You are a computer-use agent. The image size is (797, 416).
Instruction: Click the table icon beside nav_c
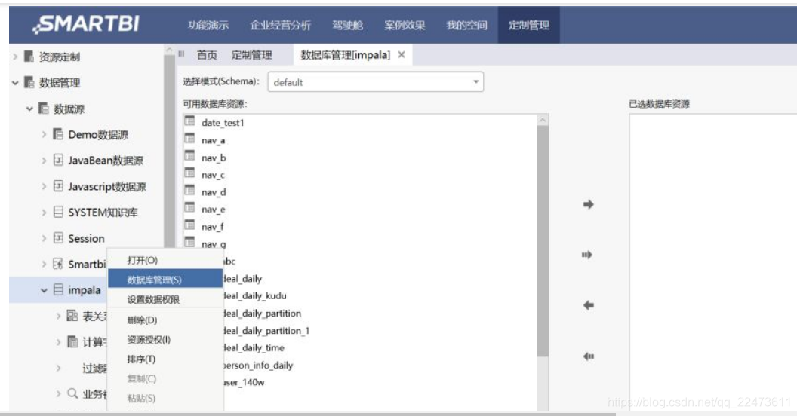(189, 173)
